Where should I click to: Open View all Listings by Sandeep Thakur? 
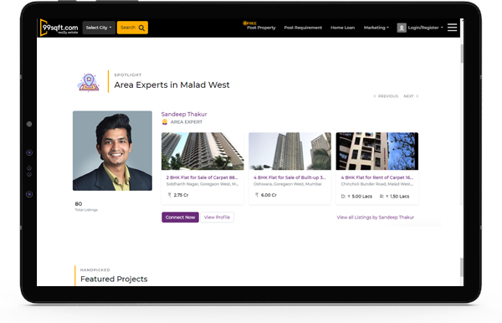(375, 217)
